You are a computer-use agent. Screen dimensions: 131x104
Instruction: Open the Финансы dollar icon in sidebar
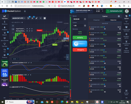tap(4, 23)
